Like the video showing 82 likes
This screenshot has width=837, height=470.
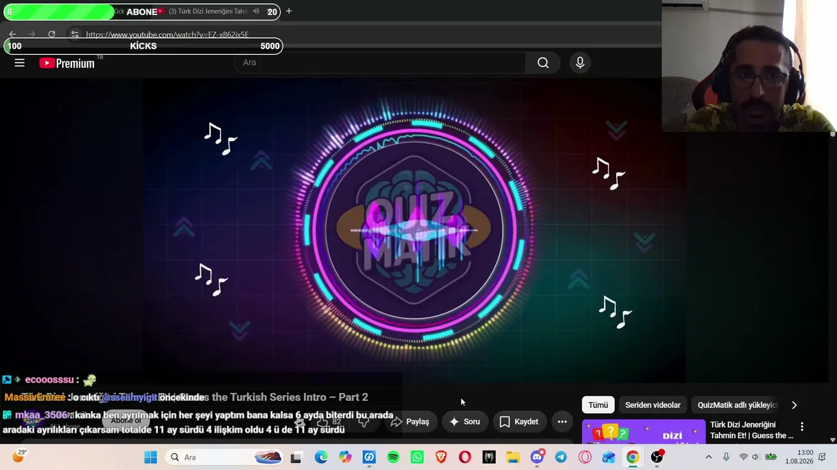(x=328, y=422)
